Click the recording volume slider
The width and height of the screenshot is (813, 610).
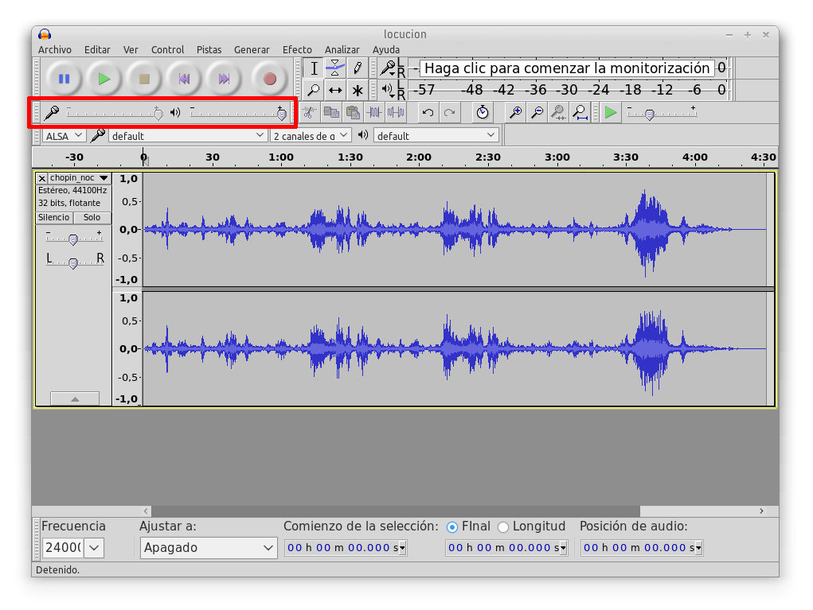click(x=114, y=112)
